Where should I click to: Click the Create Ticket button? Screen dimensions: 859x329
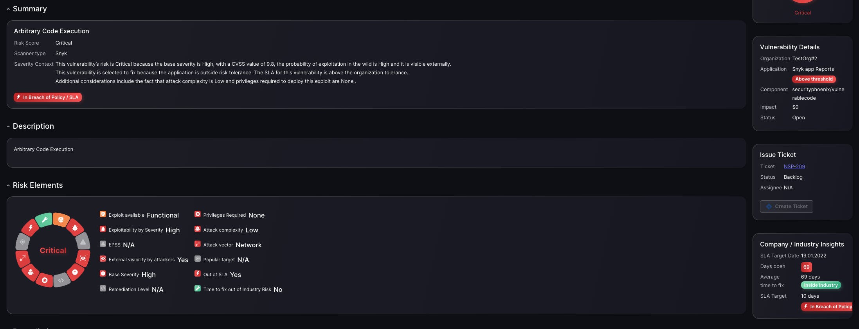point(786,207)
